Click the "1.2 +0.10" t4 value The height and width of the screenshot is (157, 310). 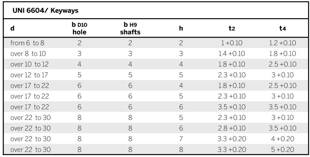pyautogui.click(x=282, y=44)
